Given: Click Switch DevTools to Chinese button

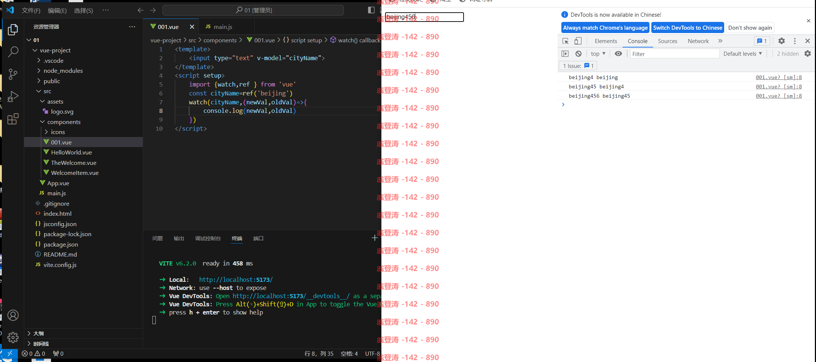Looking at the screenshot, I should pyautogui.click(x=688, y=28).
